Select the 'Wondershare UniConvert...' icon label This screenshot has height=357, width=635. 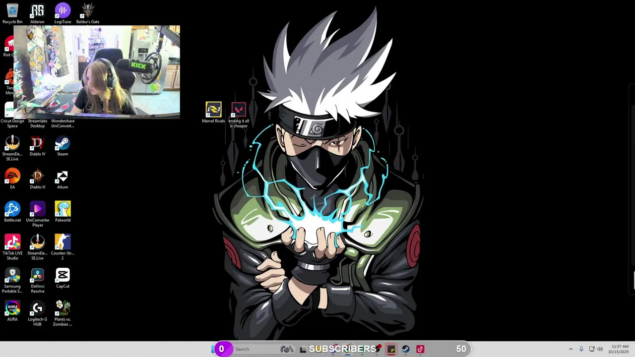tap(63, 123)
